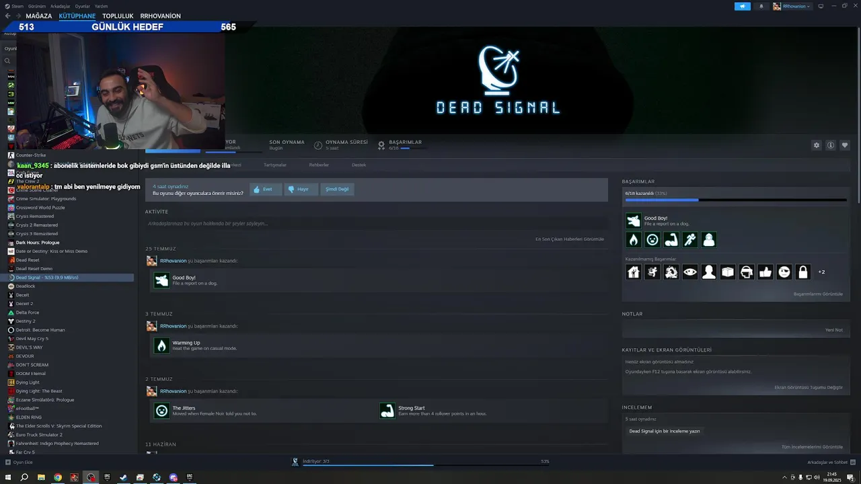861x484 pixels.
Task: Open the Tartışmalar sub-tab
Action: (x=274, y=165)
